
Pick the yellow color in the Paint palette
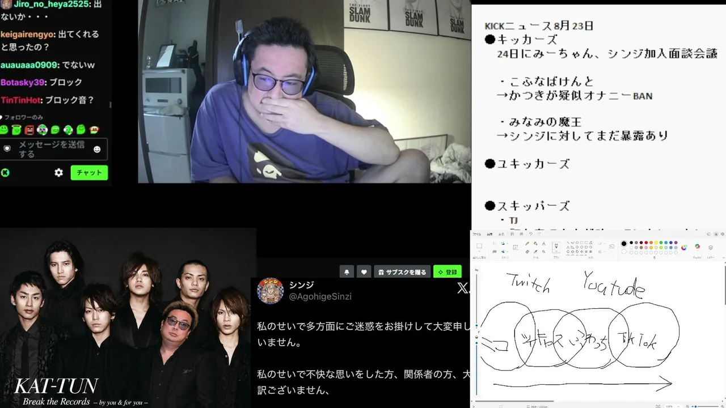point(657,243)
